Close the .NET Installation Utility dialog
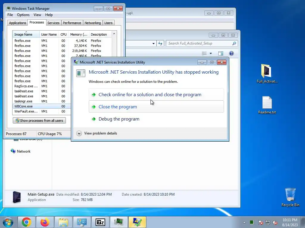This screenshot has height=228, width=305. point(222,62)
